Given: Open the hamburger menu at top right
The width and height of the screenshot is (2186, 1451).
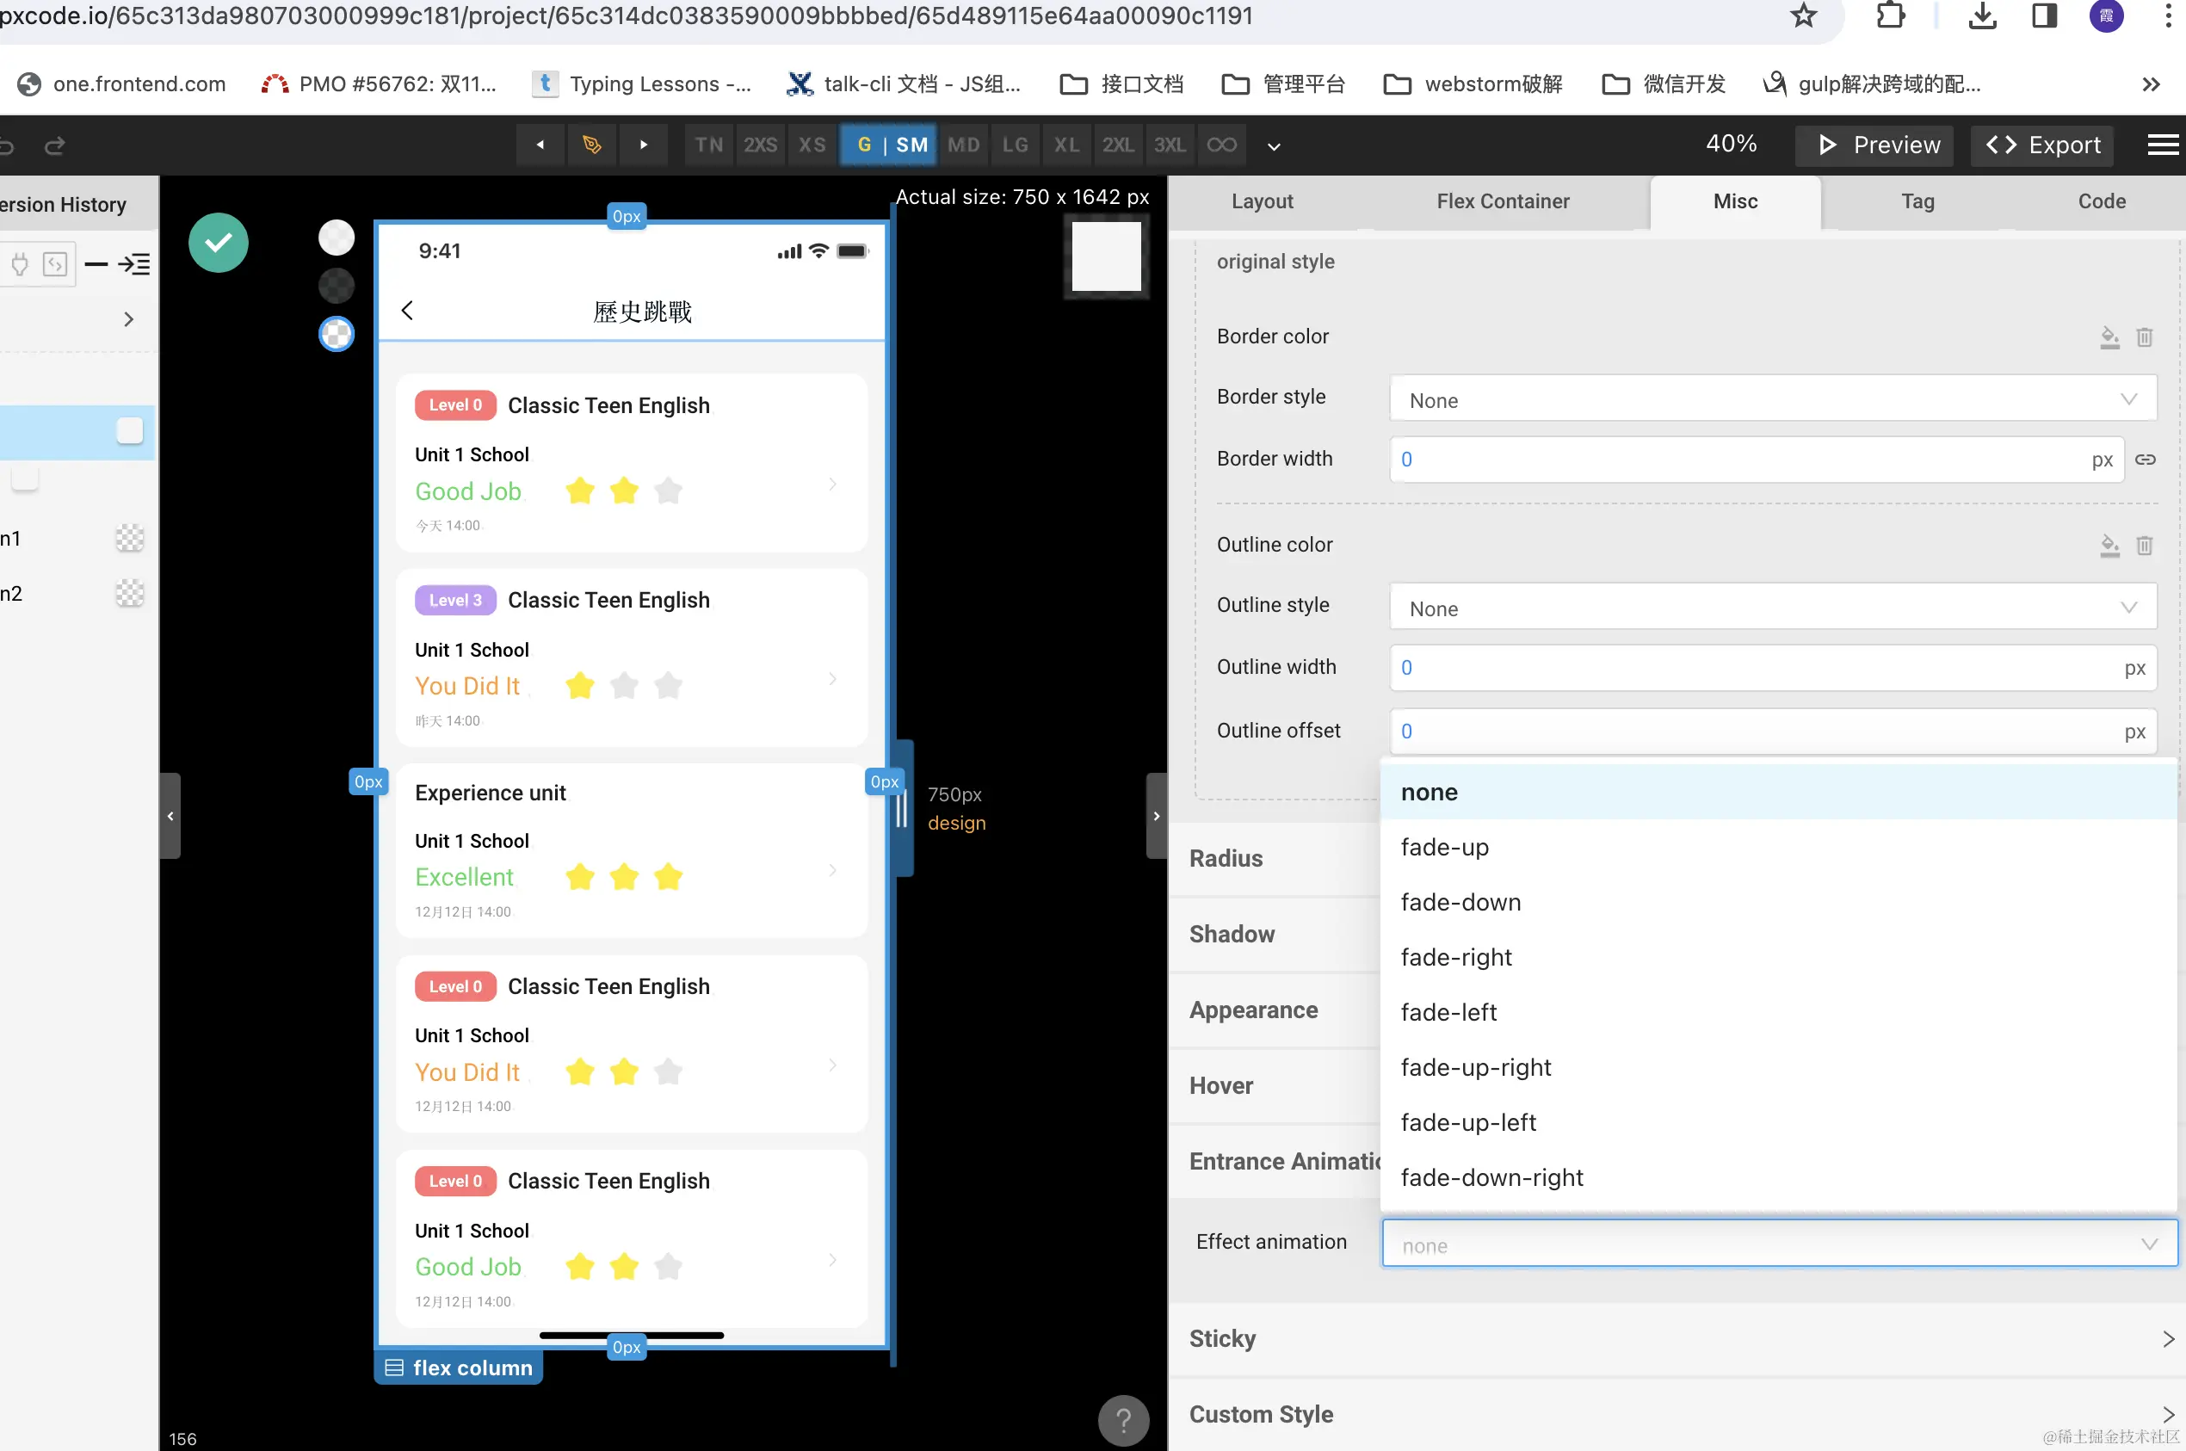Looking at the screenshot, I should click(2162, 145).
